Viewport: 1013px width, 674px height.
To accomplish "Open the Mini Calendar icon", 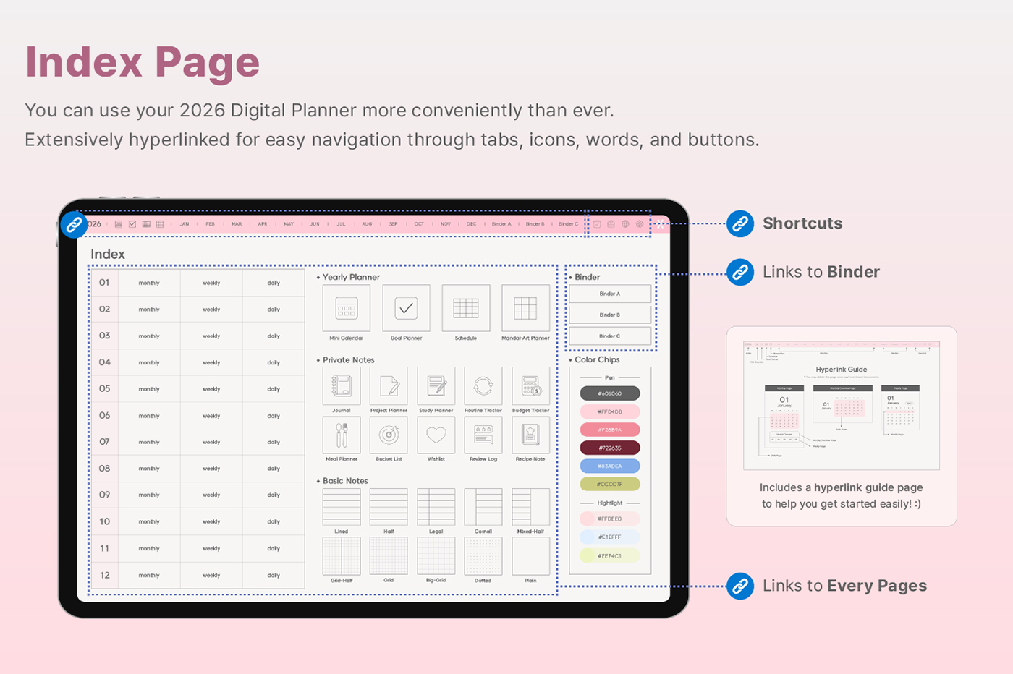I will coord(346,309).
